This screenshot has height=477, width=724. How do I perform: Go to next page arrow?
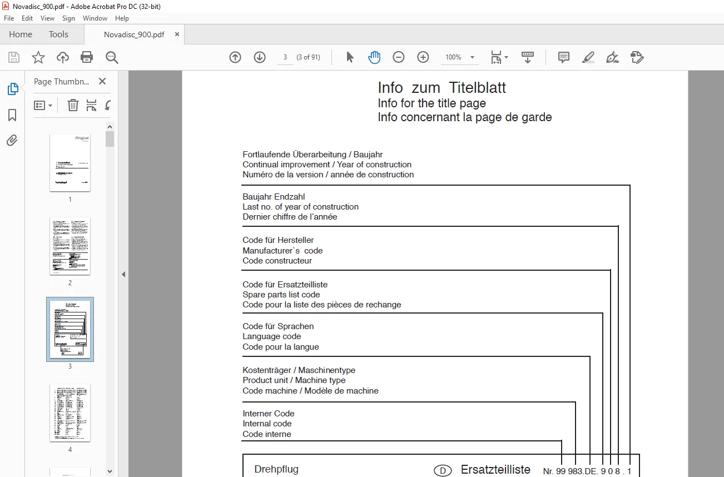[260, 57]
